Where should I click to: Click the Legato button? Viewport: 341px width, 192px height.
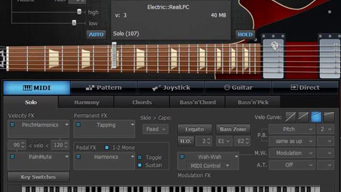point(194,129)
